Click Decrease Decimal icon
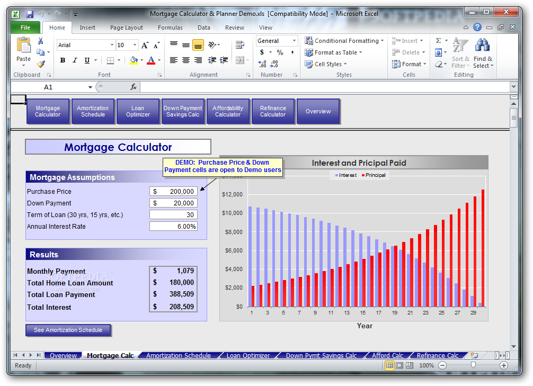The height and width of the screenshot is (386, 533). pyautogui.click(x=274, y=64)
